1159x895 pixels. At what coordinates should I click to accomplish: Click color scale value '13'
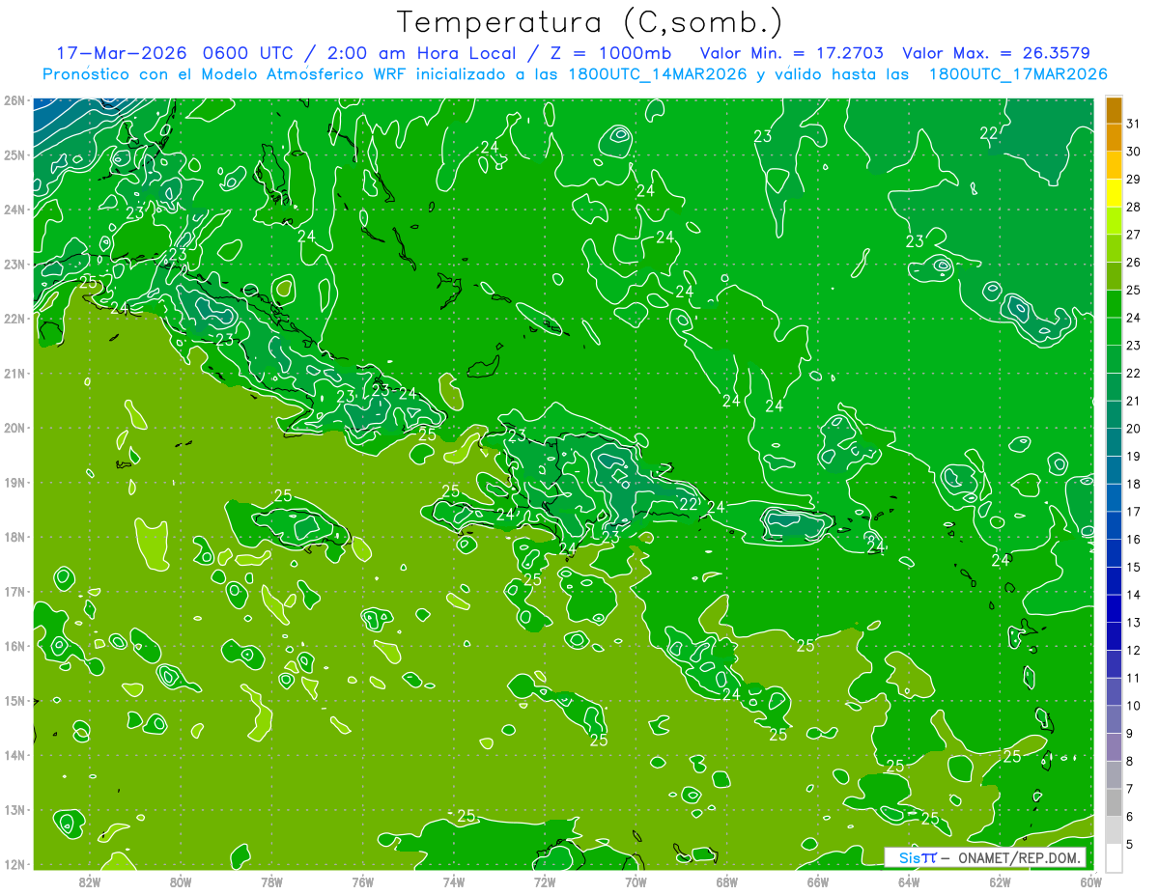pyautogui.click(x=1133, y=622)
